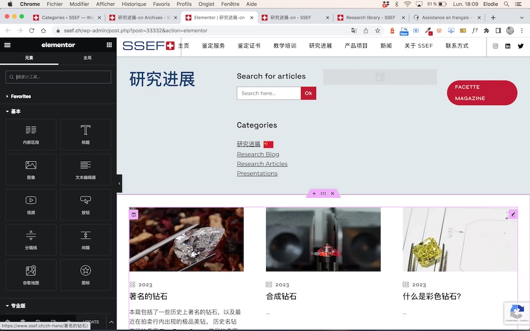Select the 间隔 spacer widget
The image size is (530, 331).
85,240
